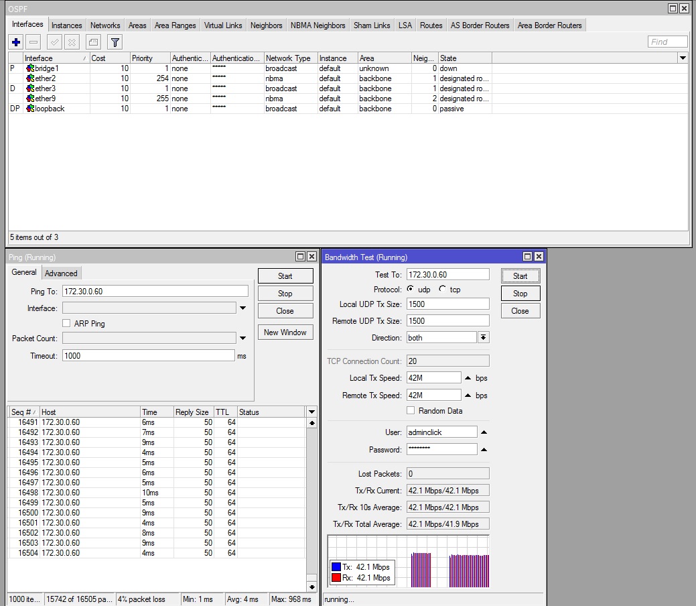Click the Remove minus icon in OSPF toolbar
Screen dimensions: 696x606
[33, 42]
